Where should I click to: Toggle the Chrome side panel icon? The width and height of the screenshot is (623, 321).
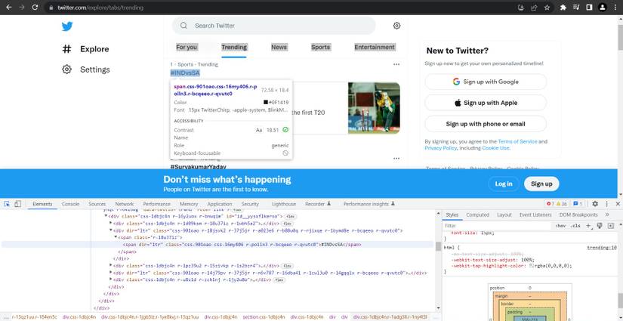pyautogui.click(x=589, y=7)
